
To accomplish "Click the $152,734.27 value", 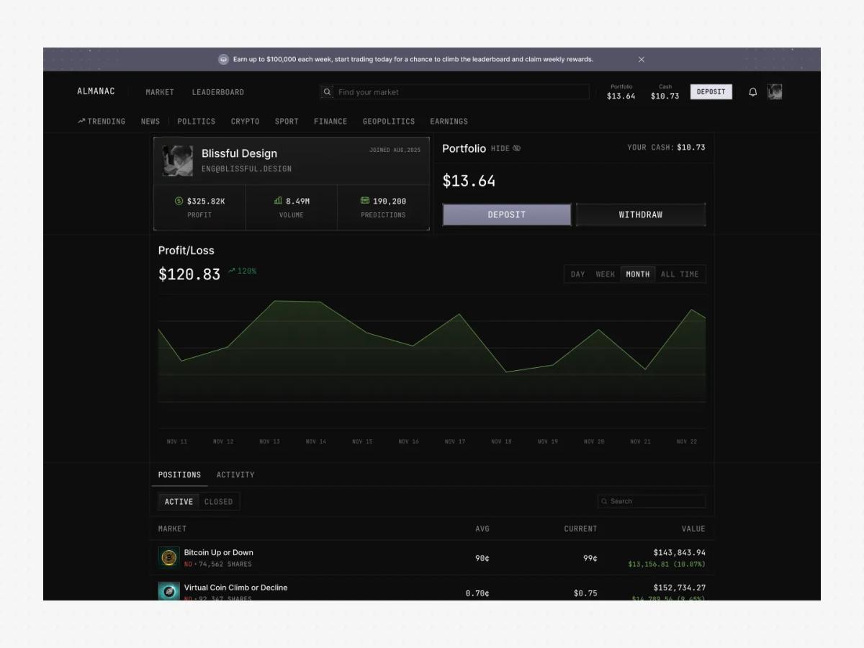I will [x=680, y=588].
